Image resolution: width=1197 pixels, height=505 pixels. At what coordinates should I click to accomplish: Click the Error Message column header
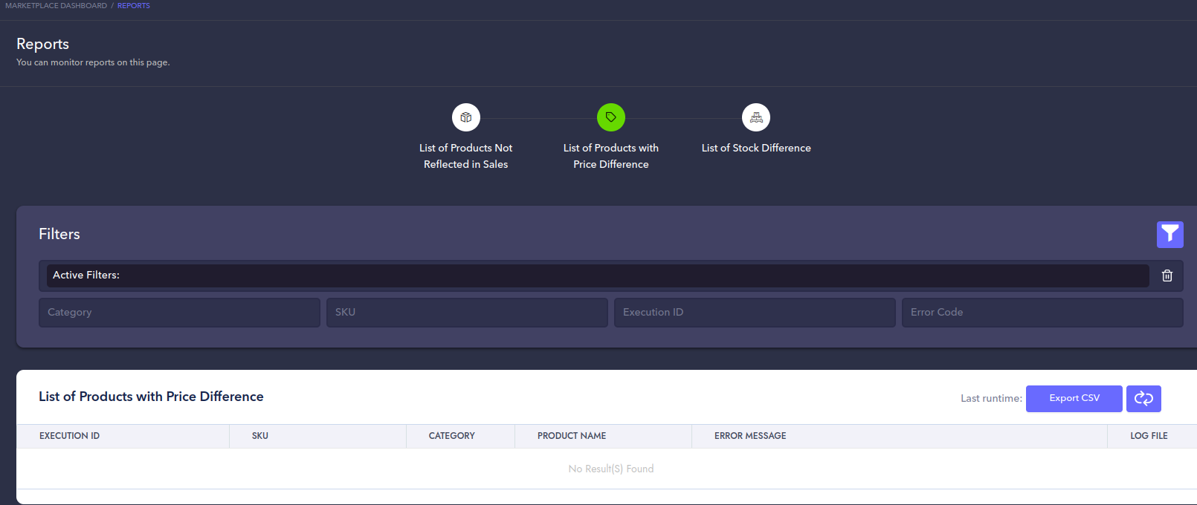click(x=749, y=436)
